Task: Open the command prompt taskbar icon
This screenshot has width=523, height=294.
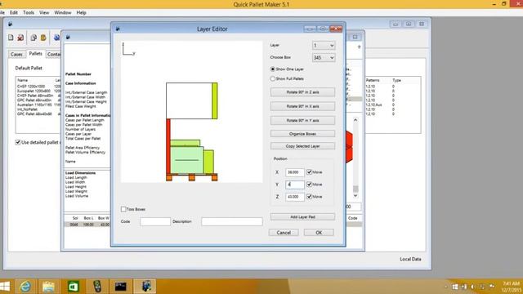Action: click(121, 287)
